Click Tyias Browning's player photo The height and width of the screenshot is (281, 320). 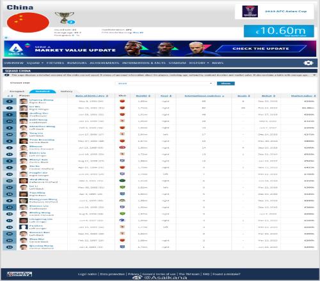click(24, 141)
